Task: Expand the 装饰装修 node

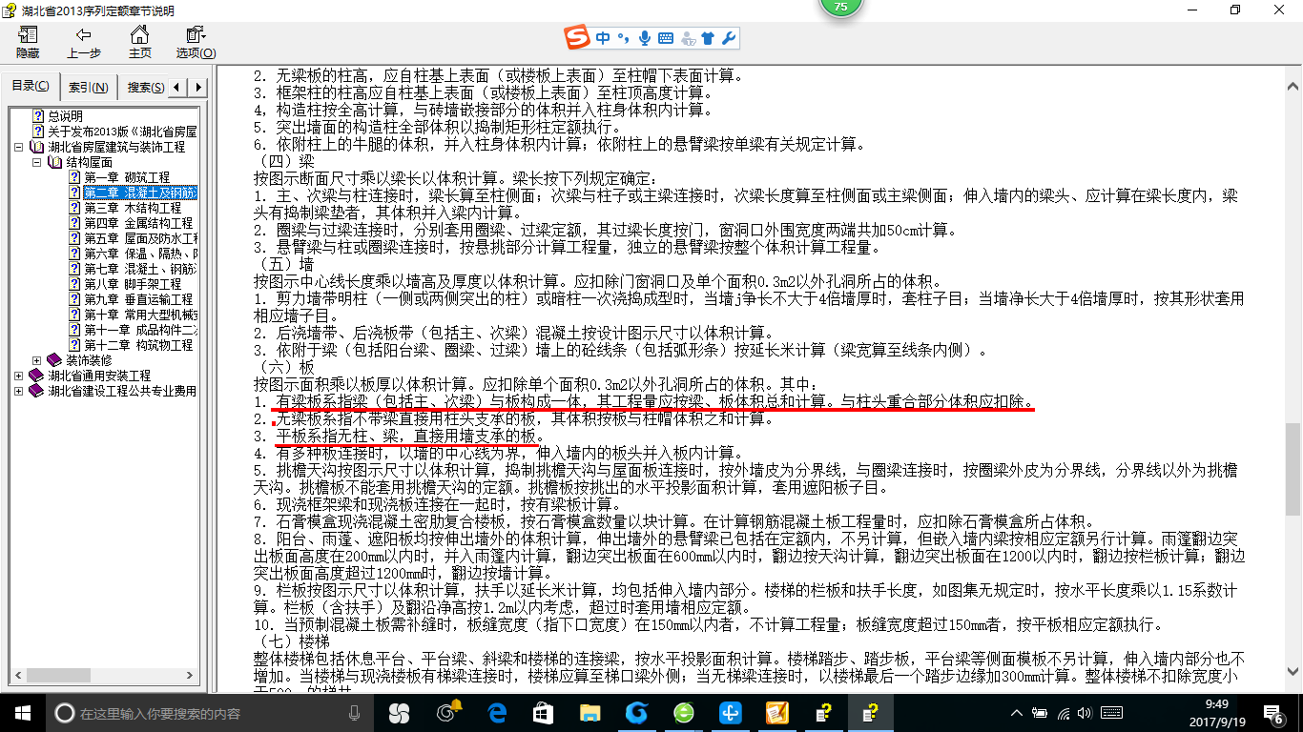Action: 36,360
